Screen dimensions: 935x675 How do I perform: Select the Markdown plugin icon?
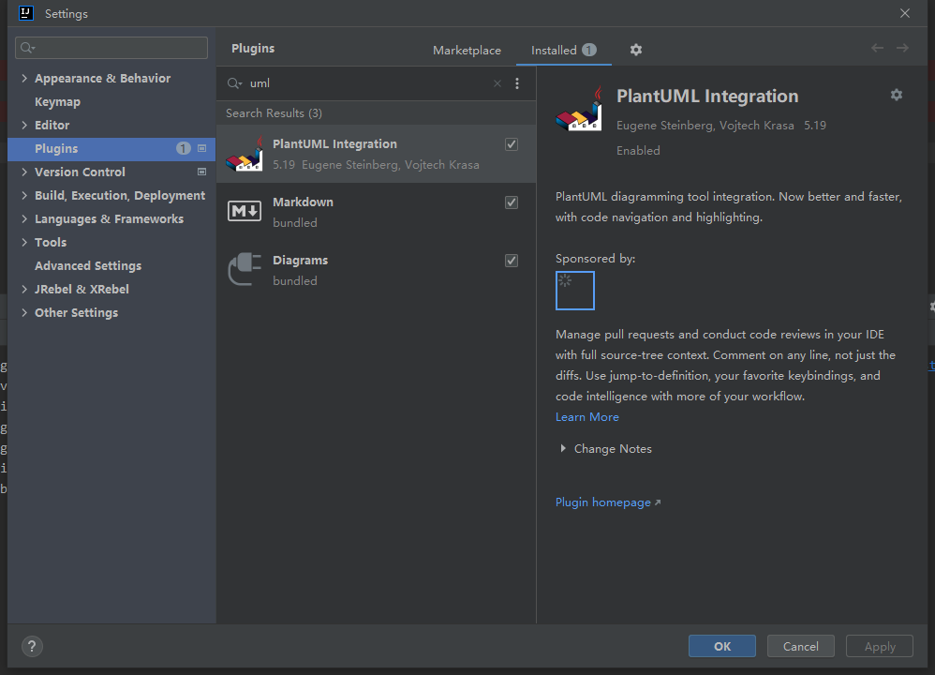pyautogui.click(x=245, y=212)
